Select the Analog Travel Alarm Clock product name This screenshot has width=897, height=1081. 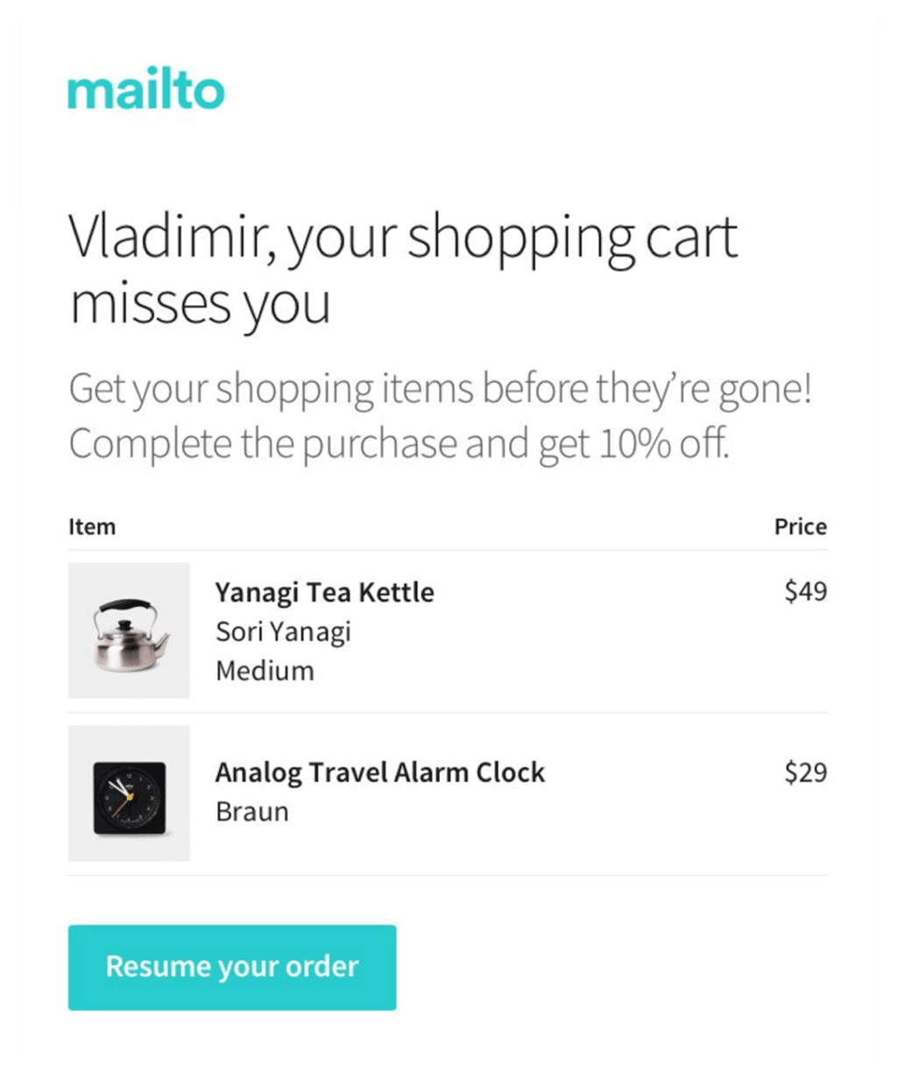point(380,773)
